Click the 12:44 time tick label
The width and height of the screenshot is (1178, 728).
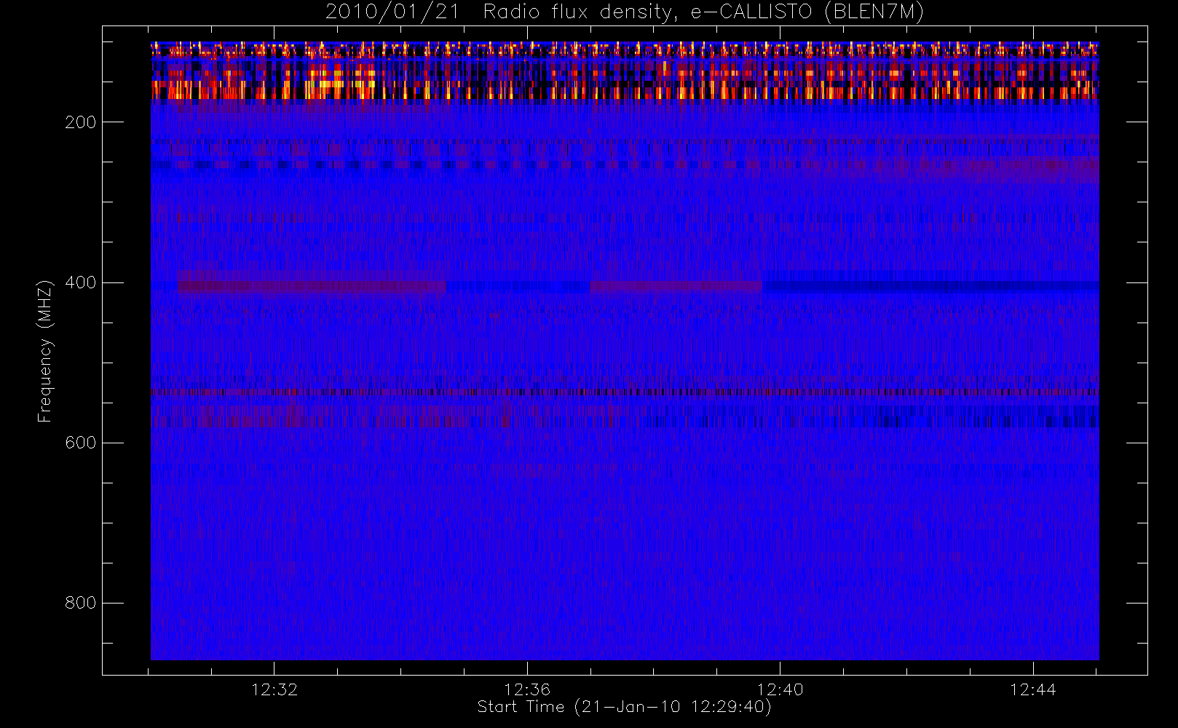[1032, 689]
